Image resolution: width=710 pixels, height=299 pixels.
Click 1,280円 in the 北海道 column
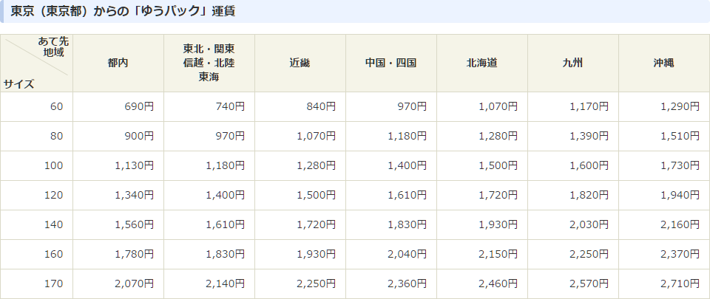tap(498, 136)
